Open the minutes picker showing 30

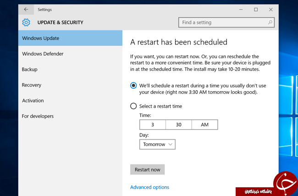click(179, 125)
